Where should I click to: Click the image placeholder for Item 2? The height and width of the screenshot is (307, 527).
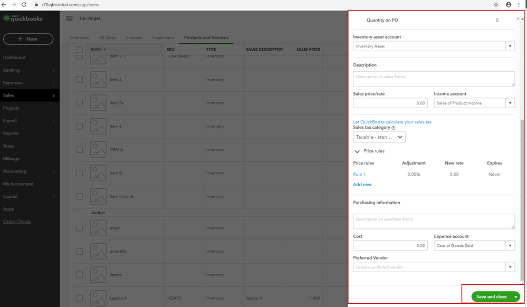99,79
